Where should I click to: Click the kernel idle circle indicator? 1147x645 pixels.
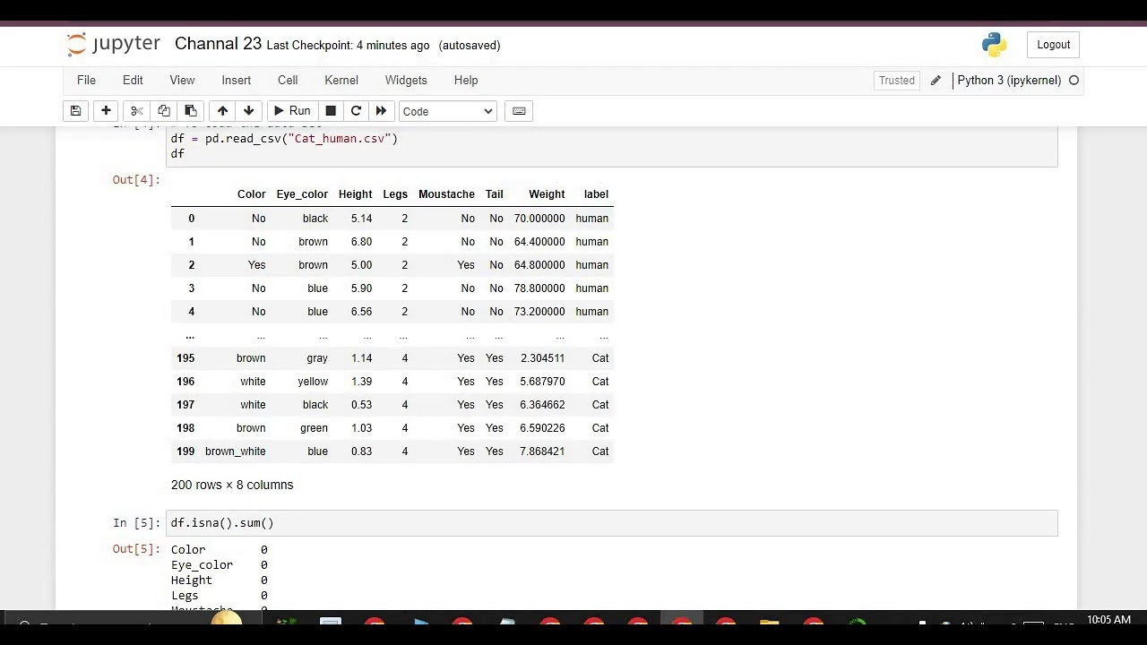tap(1074, 80)
